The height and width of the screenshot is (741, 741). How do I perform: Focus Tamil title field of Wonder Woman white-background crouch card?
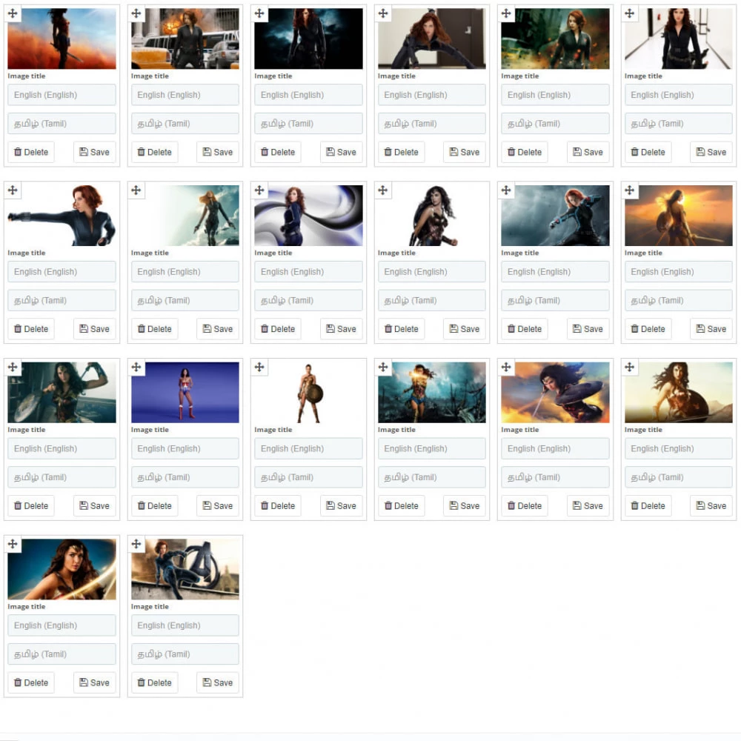(x=432, y=301)
